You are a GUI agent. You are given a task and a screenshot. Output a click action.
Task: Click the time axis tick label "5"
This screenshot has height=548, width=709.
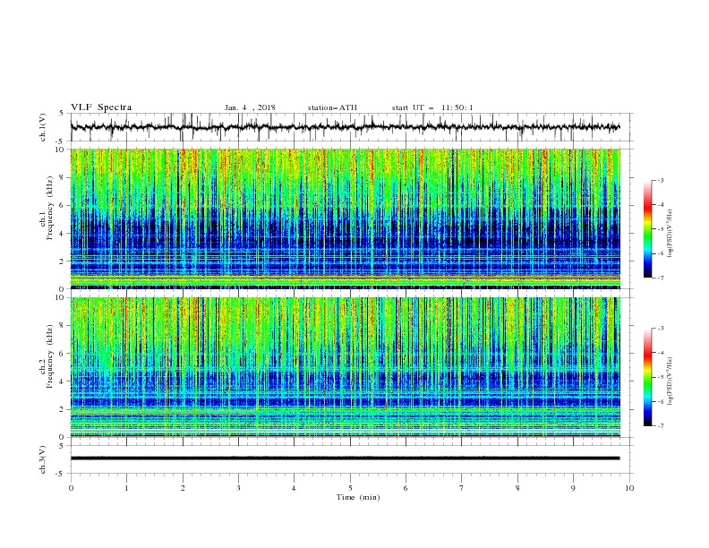click(x=350, y=488)
